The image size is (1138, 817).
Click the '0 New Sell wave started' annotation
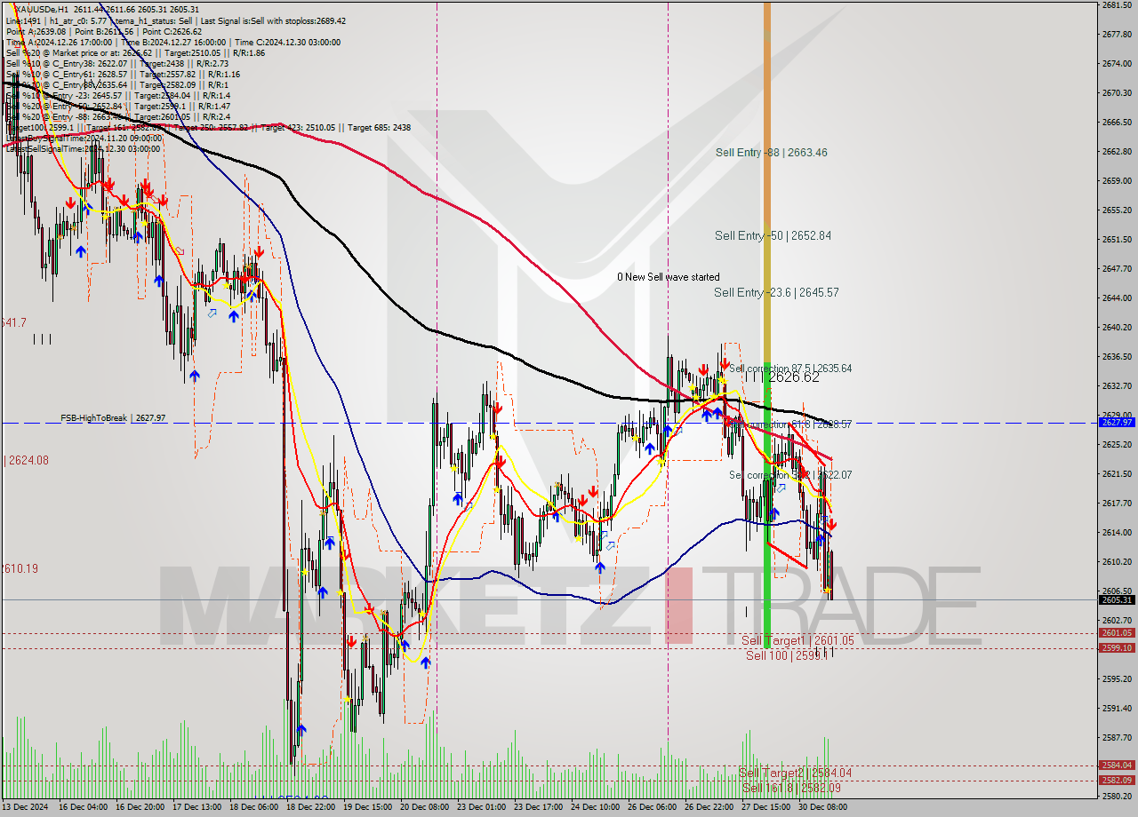click(x=669, y=277)
